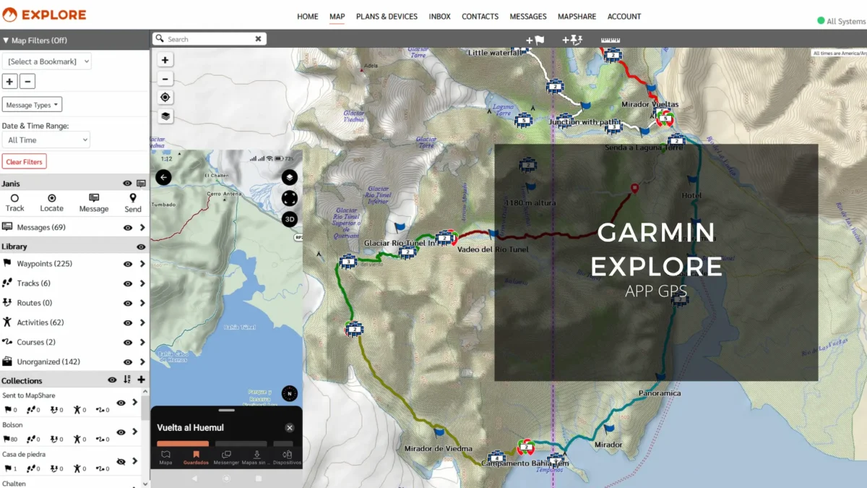Tap the layers button in the phone app
Image resolution: width=867 pixels, height=488 pixels.
289,177
